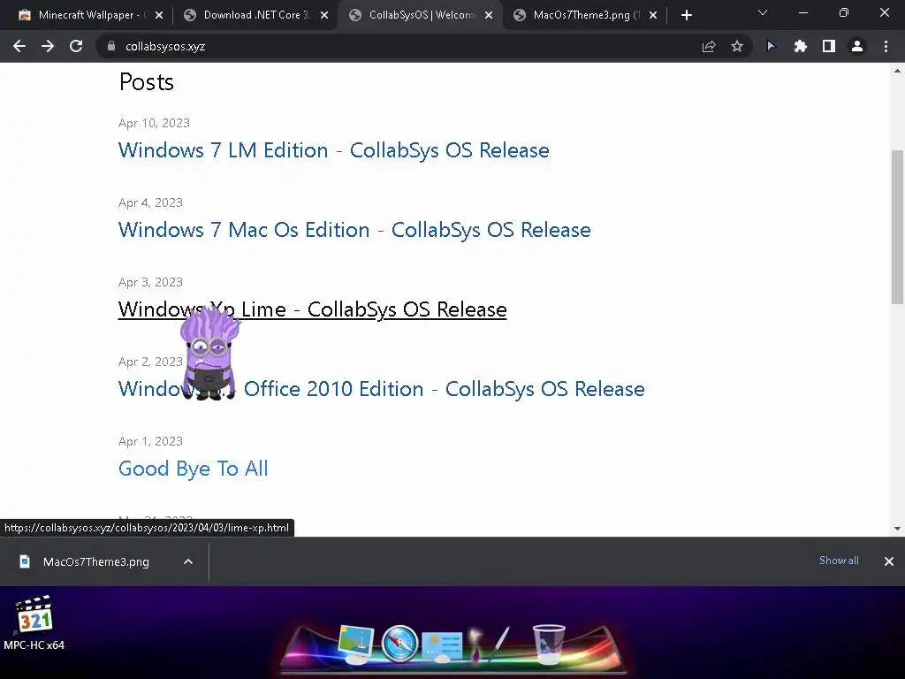This screenshot has height=679, width=905.
Task: Open a new browser tab
Action: (686, 15)
